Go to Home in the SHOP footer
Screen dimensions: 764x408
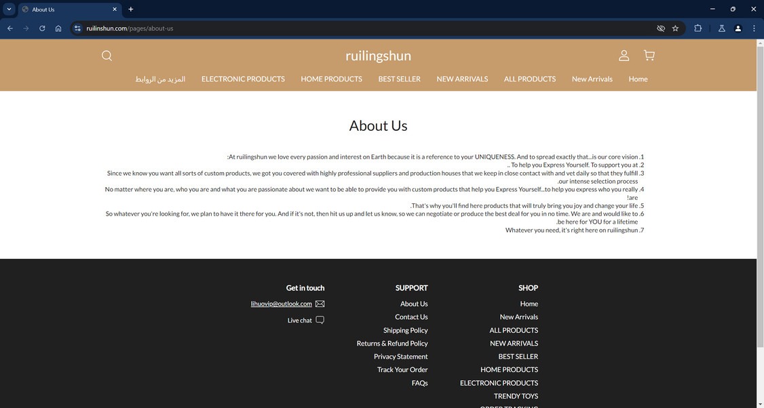pyautogui.click(x=529, y=304)
